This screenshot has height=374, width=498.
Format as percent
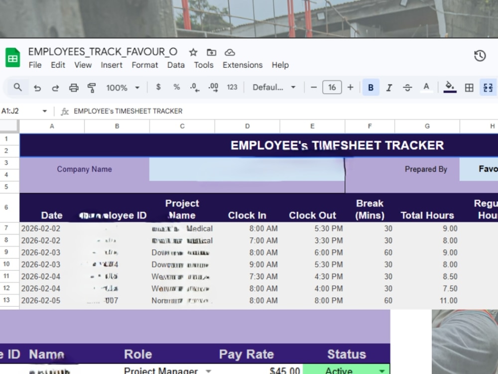pos(177,87)
